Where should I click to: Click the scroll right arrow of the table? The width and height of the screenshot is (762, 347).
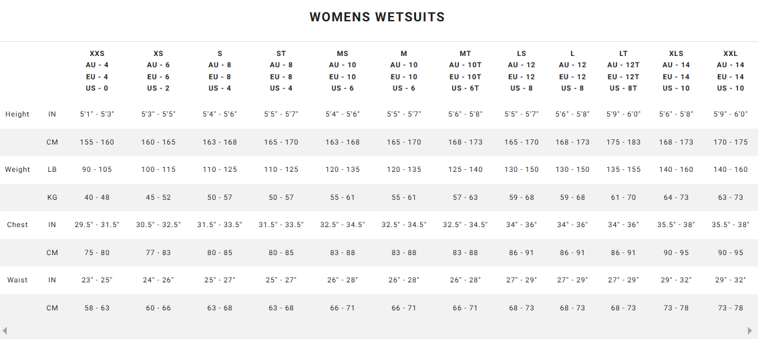pos(749,330)
